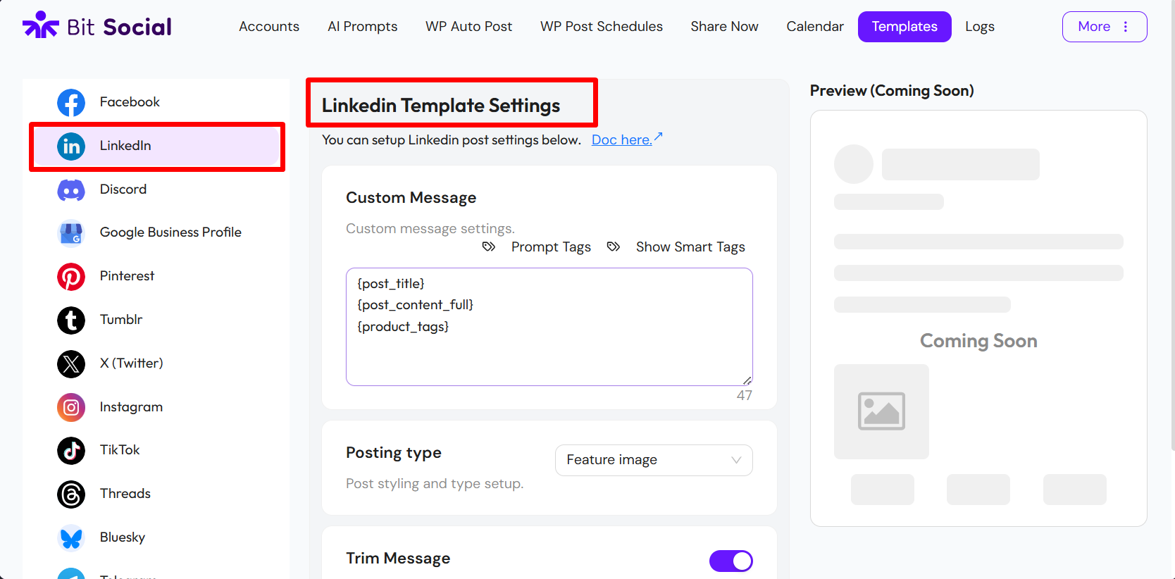Click the page vertical scrollbar
Viewport: 1175px width, 579px height.
point(1172,225)
